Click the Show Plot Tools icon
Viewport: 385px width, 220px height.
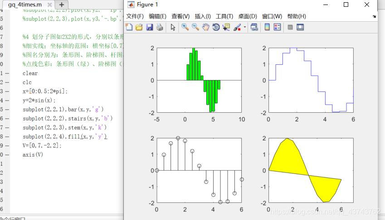300,27
